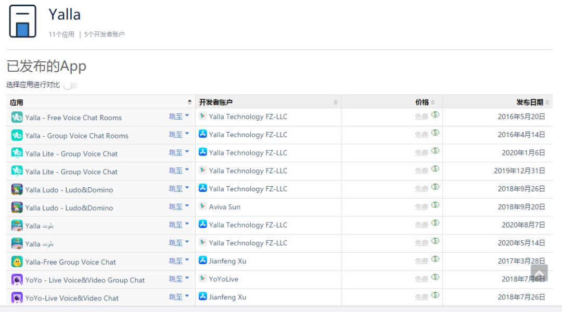Toggle the 选择应用进行对比 compare switch

click(x=70, y=86)
